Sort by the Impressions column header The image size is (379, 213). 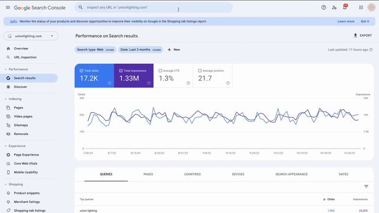pyautogui.click(x=360, y=199)
